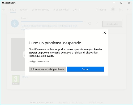This screenshot has height=105, width=133.
Task: Open the faster downloads information link
Action: click(x=49, y=27)
